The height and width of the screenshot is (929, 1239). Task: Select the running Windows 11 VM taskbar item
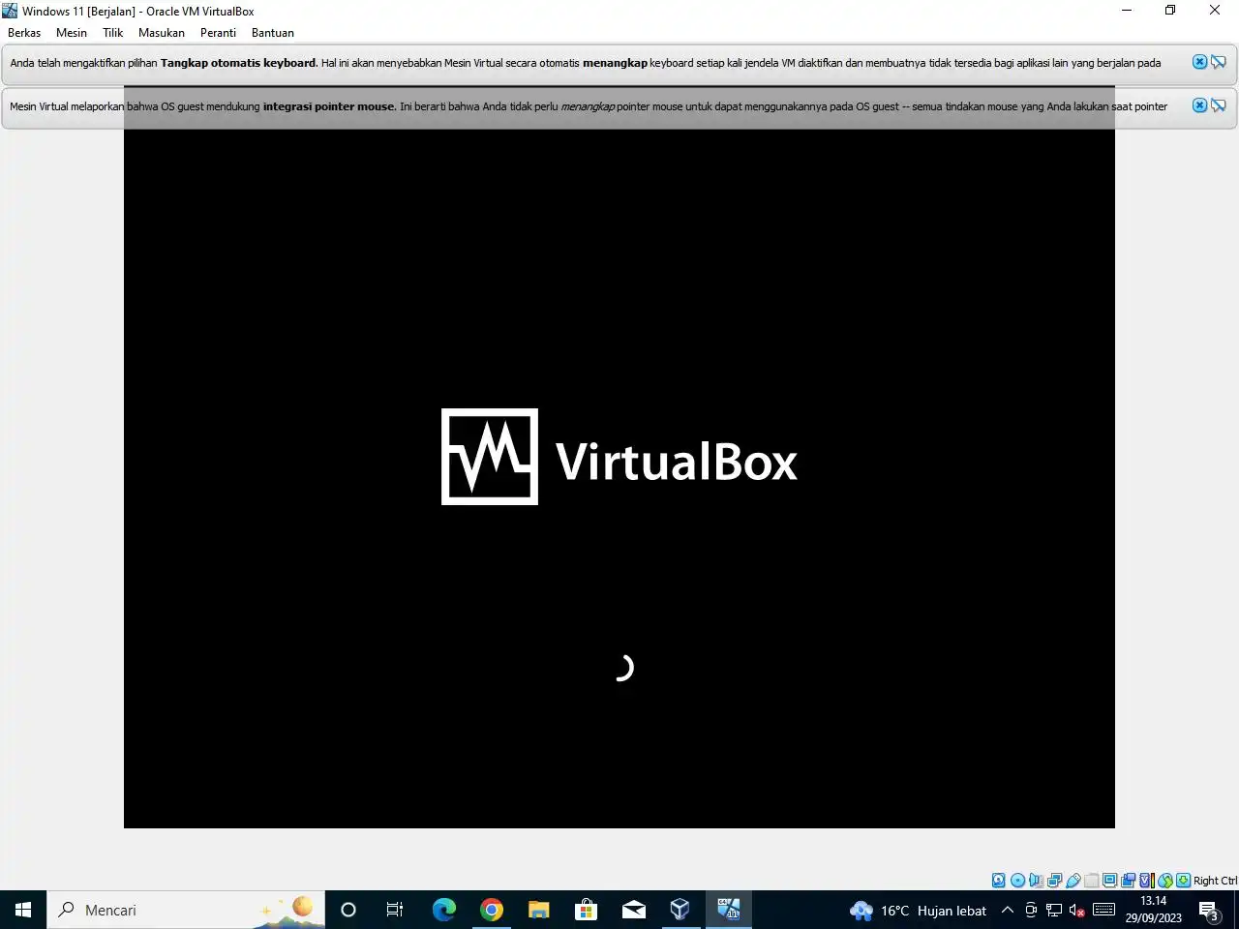point(728,910)
